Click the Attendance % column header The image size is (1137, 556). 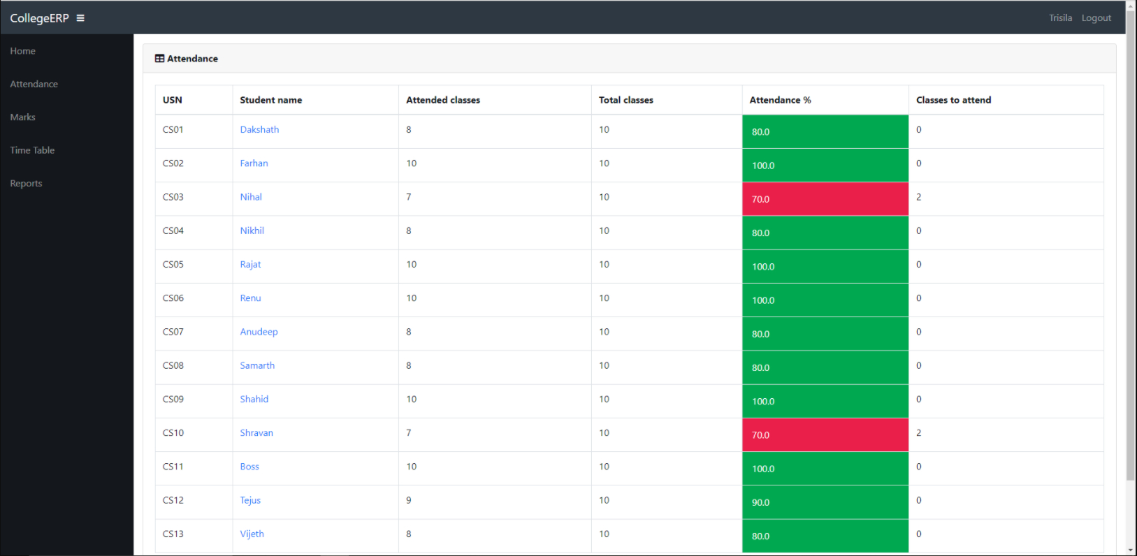pyautogui.click(x=825, y=100)
